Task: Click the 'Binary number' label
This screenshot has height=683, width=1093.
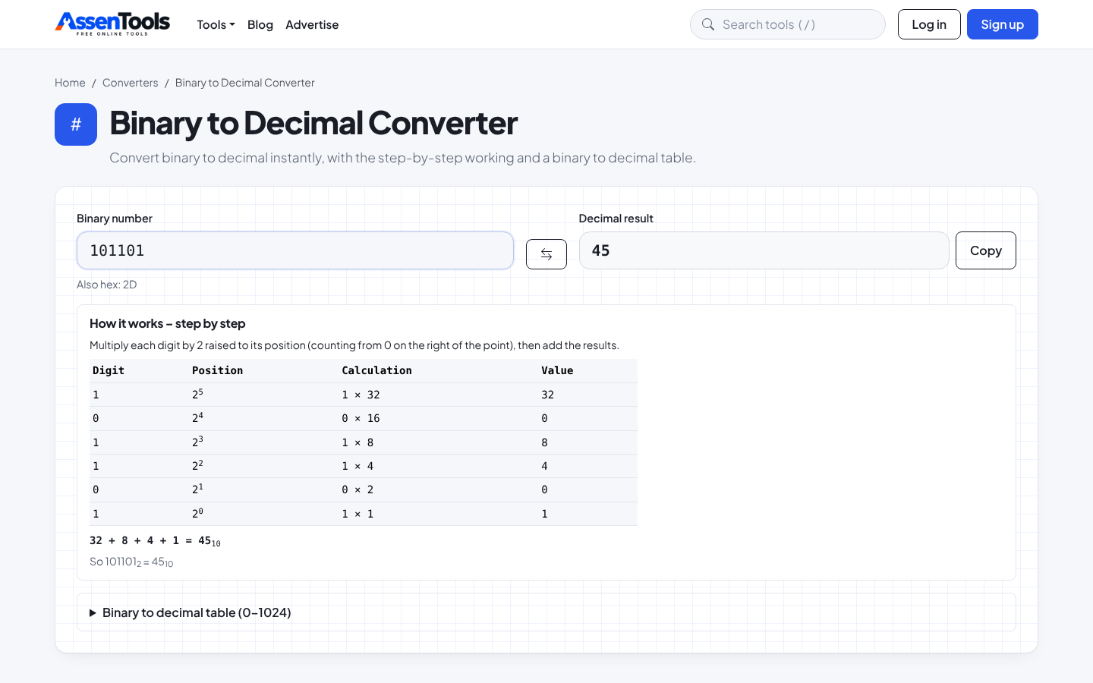Action: tap(115, 219)
